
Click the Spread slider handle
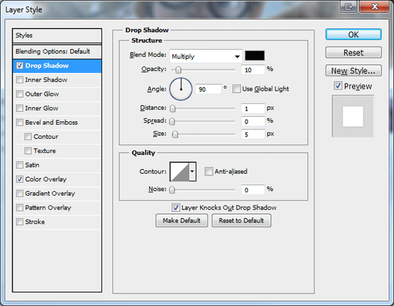172,121
